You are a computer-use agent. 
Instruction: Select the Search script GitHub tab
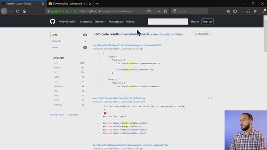click(23, 4)
